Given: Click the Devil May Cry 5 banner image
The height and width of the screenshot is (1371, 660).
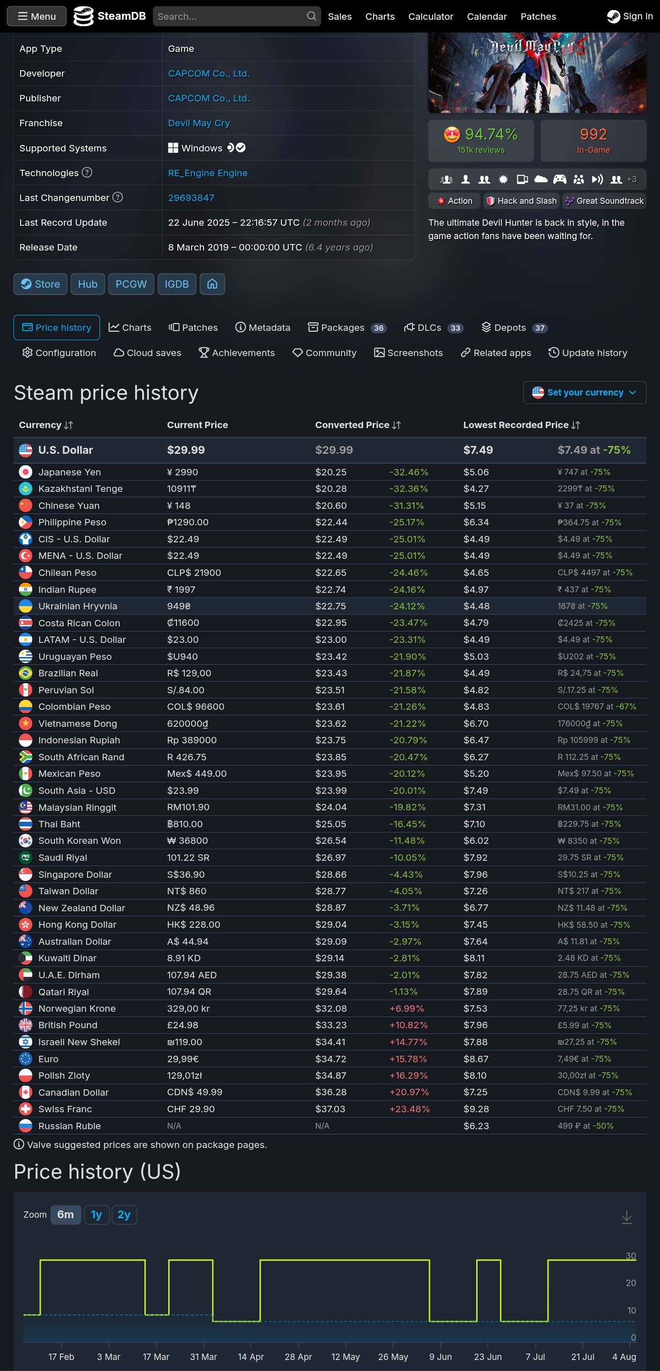Looking at the screenshot, I should pyautogui.click(x=537, y=72).
